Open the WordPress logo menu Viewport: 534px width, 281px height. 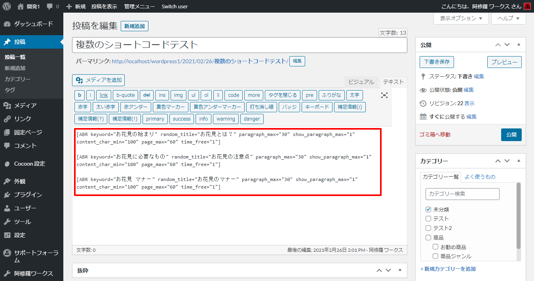coord(7,6)
